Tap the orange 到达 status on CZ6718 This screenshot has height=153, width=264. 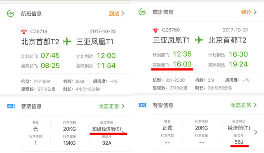click(114, 14)
